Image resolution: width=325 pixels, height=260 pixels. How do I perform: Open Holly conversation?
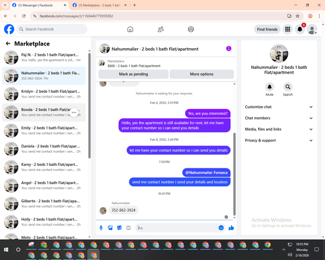44,222
